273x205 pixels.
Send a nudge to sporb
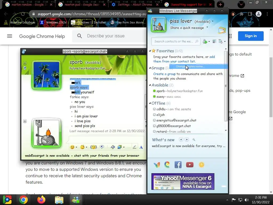(94, 147)
